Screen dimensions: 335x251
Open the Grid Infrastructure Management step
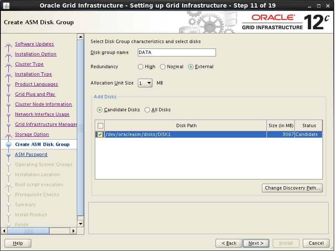(x=46, y=124)
